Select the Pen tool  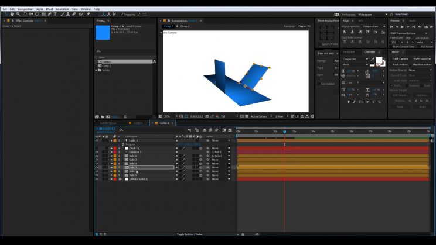[49, 14]
